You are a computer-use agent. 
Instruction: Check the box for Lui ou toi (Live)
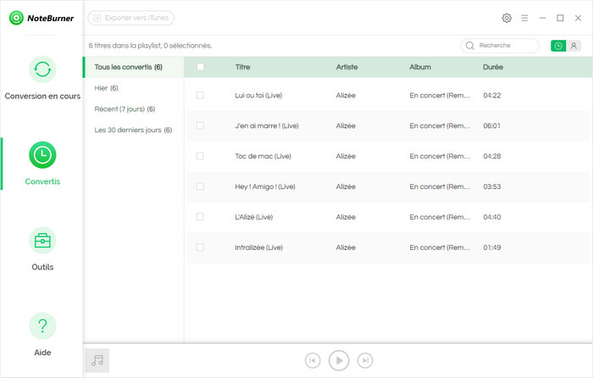point(200,96)
